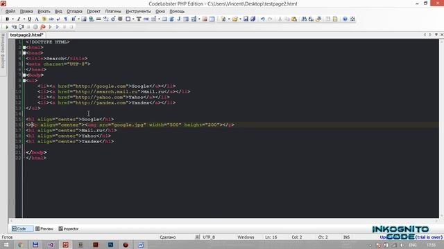Click the Open file folder icon
The height and width of the screenshot is (249, 444).
[x=234, y=19]
